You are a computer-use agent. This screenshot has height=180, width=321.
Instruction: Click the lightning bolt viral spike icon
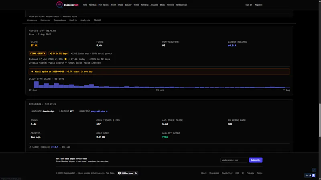click(x=32, y=72)
